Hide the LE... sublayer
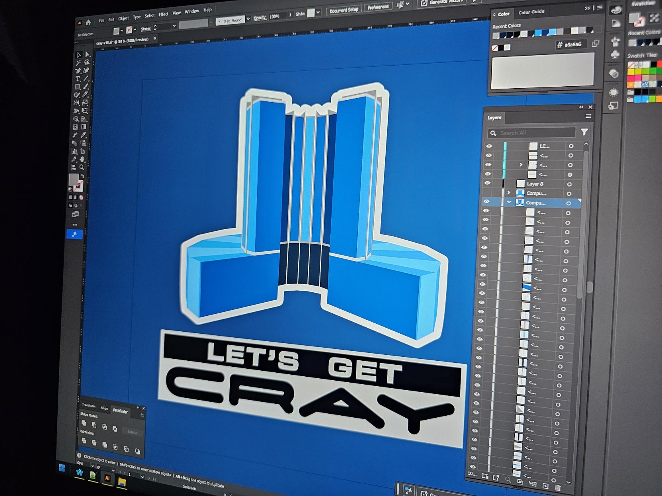The height and width of the screenshot is (496, 662). point(489,146)
